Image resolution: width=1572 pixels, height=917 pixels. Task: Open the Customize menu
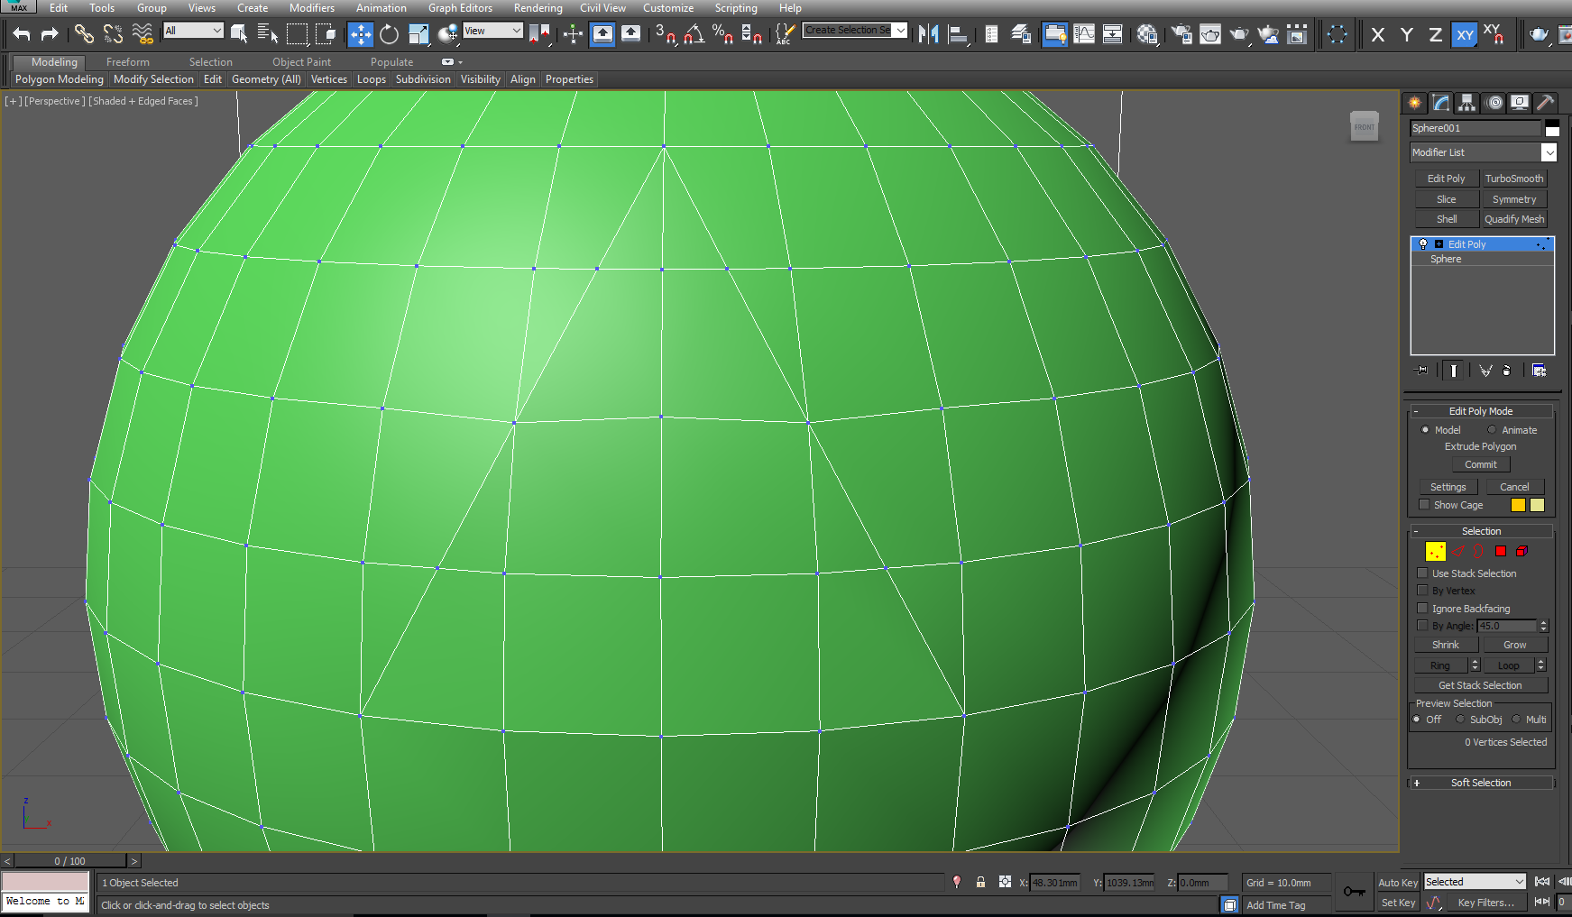[x=668, y=8]
